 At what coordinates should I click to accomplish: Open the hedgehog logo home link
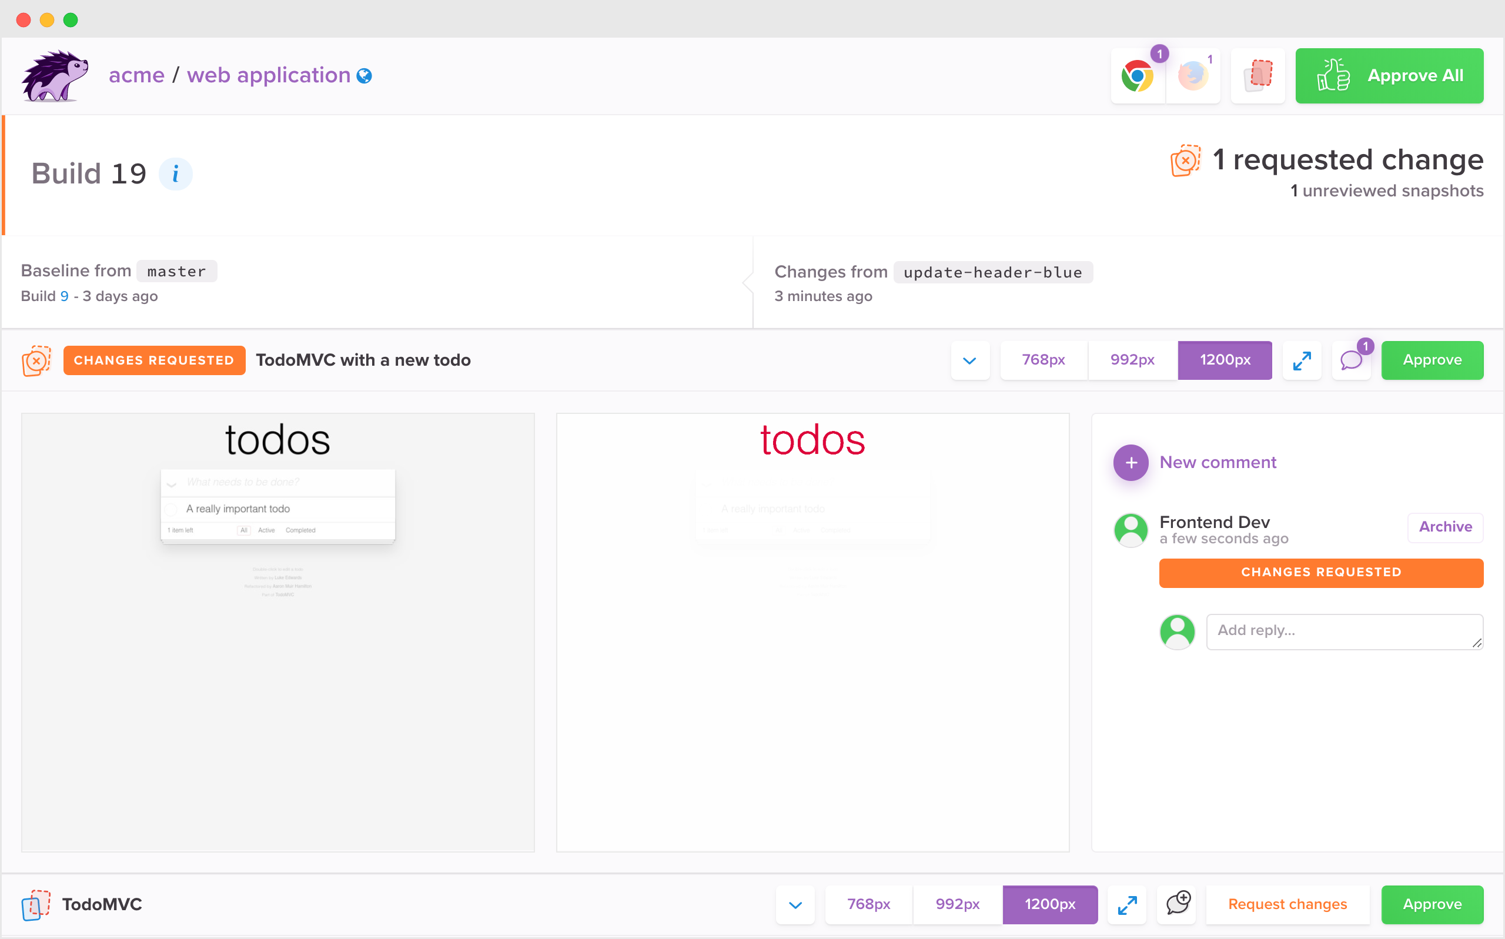pos(55,76)
